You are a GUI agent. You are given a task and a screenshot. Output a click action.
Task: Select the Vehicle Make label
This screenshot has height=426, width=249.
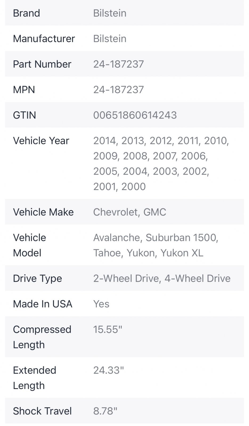point(43,212)
